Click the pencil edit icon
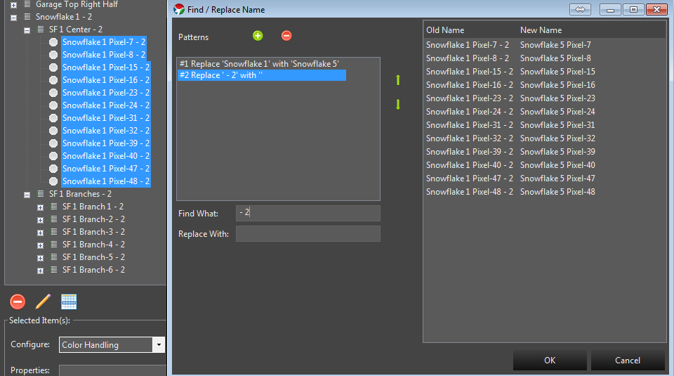 pyautogui.click(x=43, y=302)
